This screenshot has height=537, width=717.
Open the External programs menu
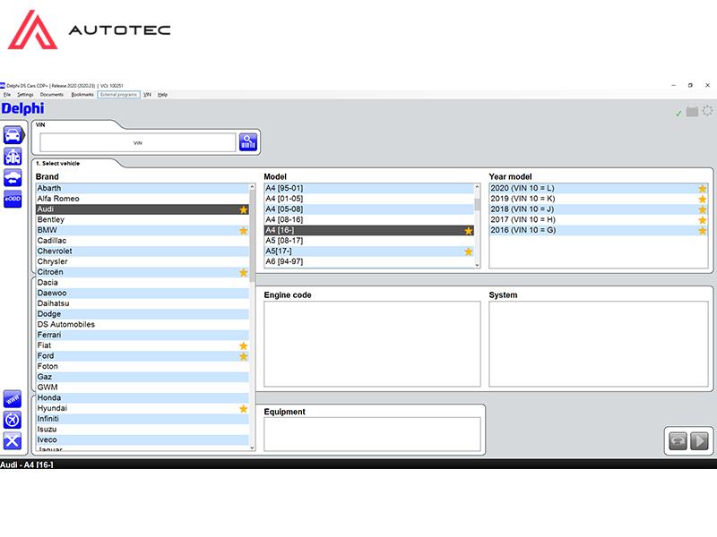tap(119, 95)
